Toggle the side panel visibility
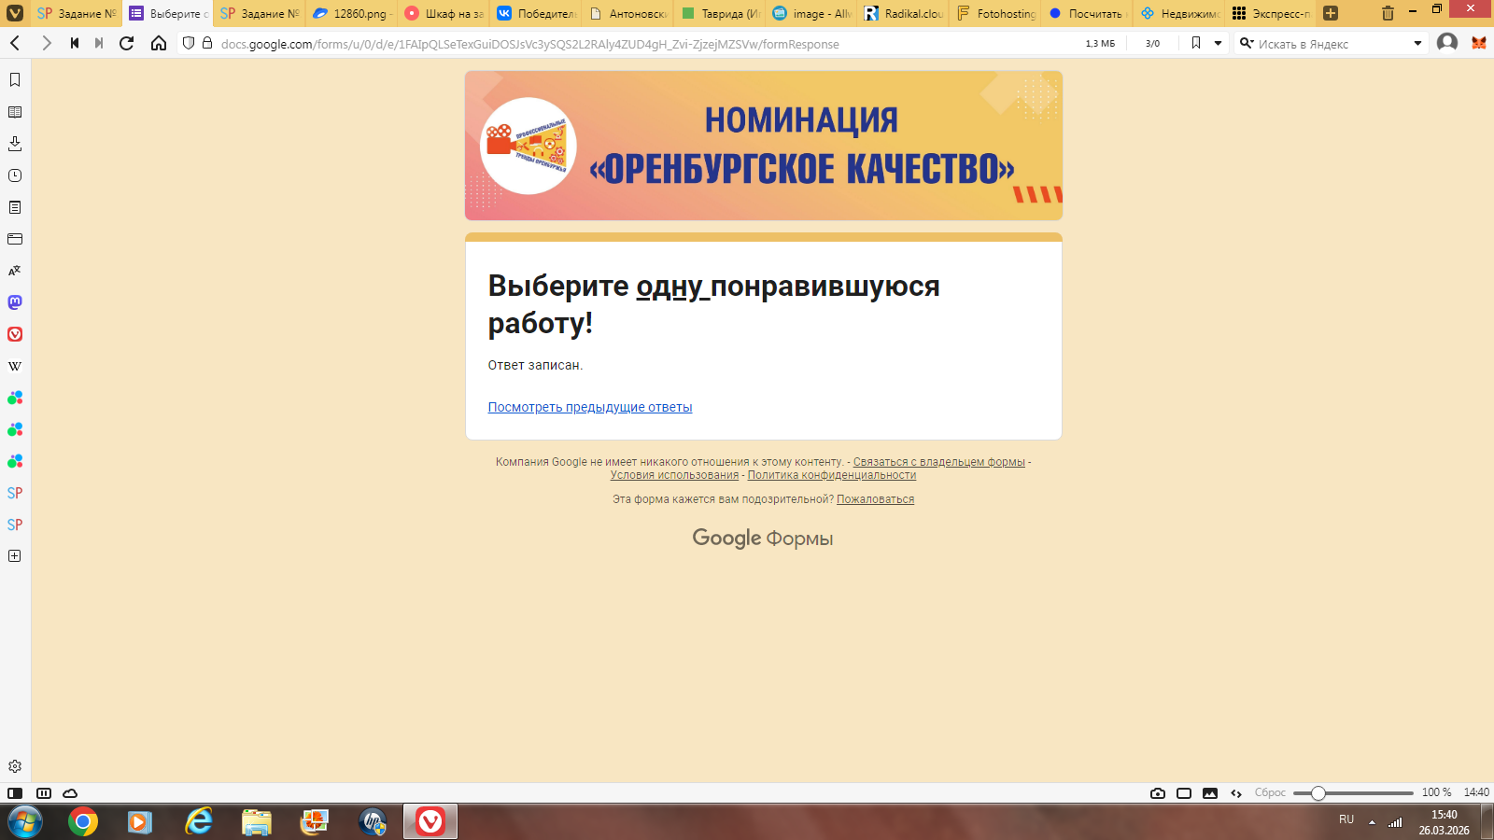The height and width of the screenshot is (840, 1494). tap(15, 793)
